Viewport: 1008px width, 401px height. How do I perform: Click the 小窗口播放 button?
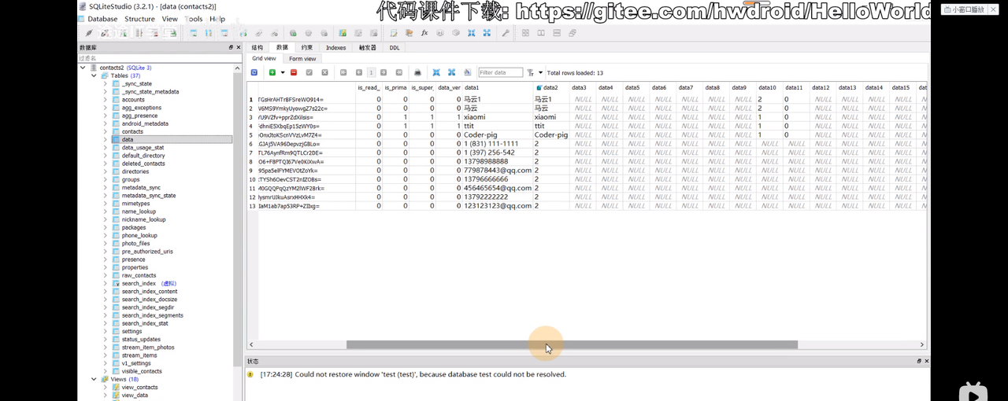click(x=968, y=9)
